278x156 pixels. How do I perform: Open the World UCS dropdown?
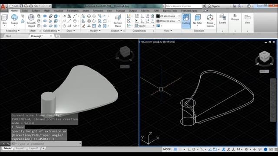[144, 26]
